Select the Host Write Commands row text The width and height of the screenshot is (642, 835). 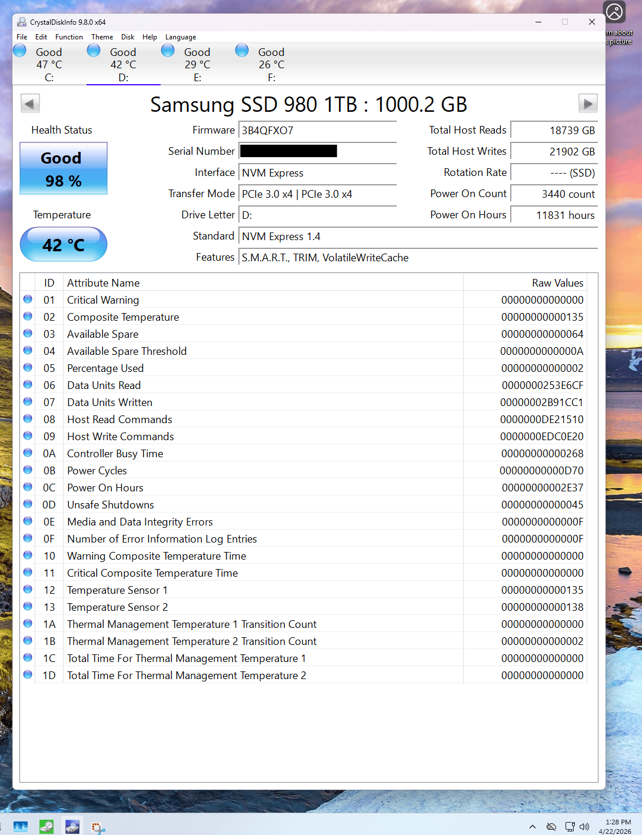pyautogui.click(x=121, y=437)
